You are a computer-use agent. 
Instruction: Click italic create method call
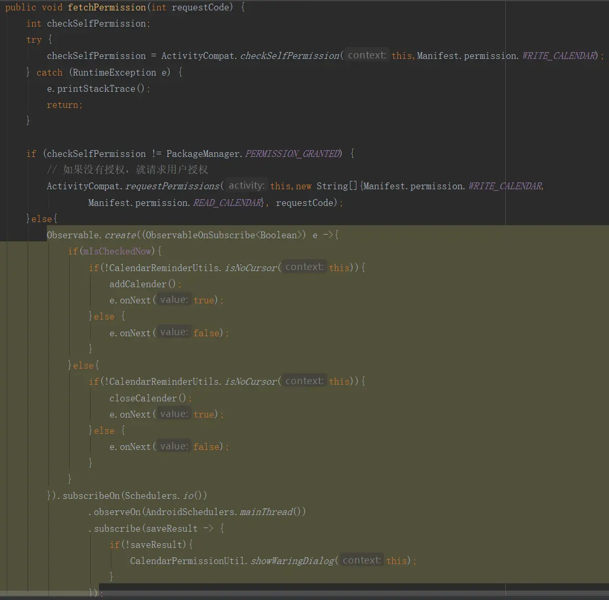pos(120,236)
